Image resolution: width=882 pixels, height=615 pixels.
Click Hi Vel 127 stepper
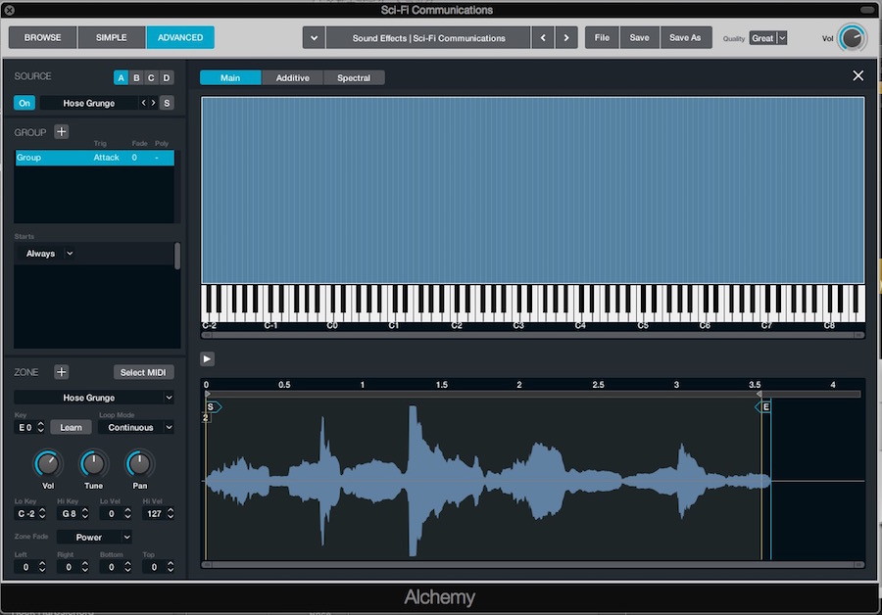(x=171, y=513)
